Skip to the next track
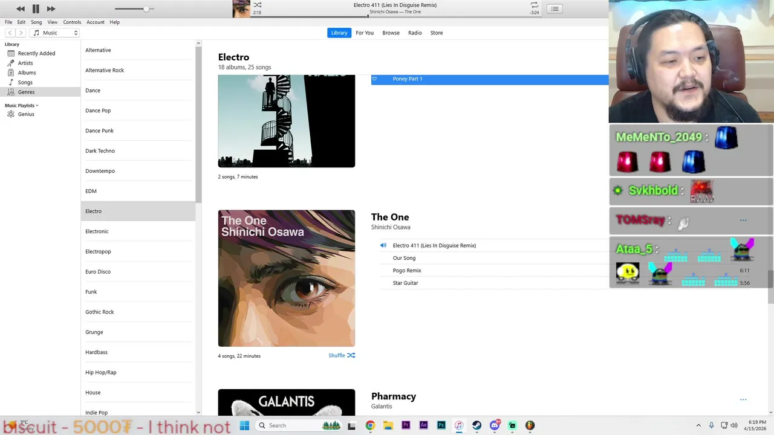Image resolution: width=774 pixels, height=435 pixels. [51, 8]
